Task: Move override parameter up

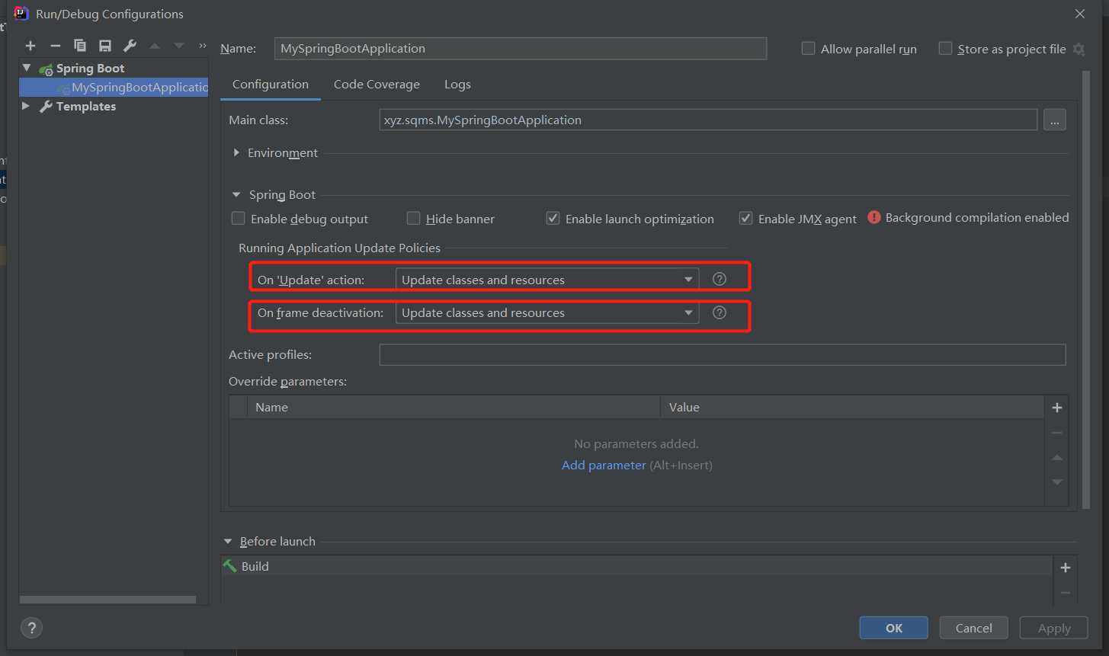Action: [1057, 457]
